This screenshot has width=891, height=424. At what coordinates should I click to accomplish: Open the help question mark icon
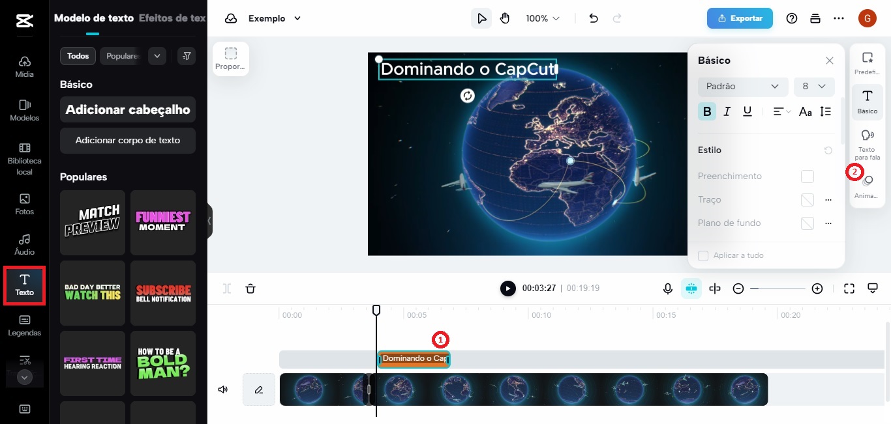[792, 18]
